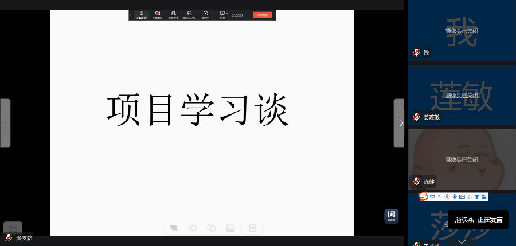Open the whiteboard annotation tool

click(x=230, y=228)
